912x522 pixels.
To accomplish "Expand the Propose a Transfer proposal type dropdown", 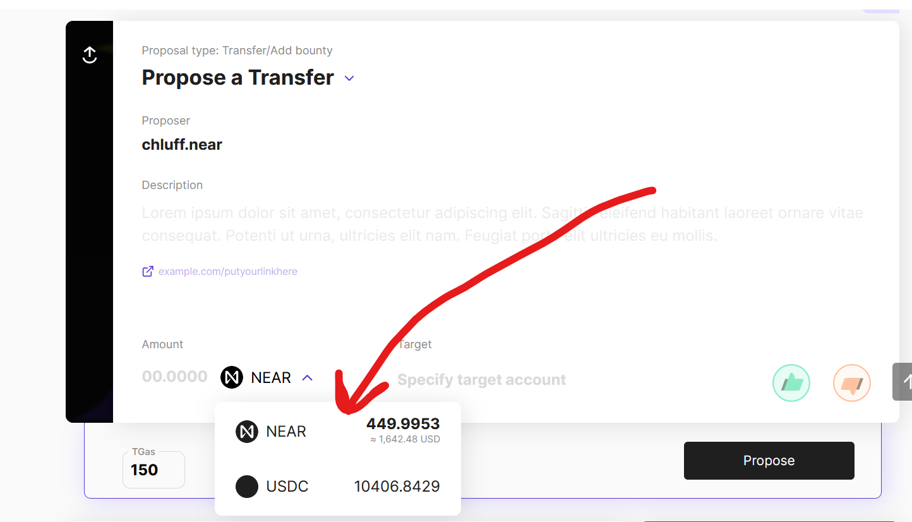I will [349, 78].
